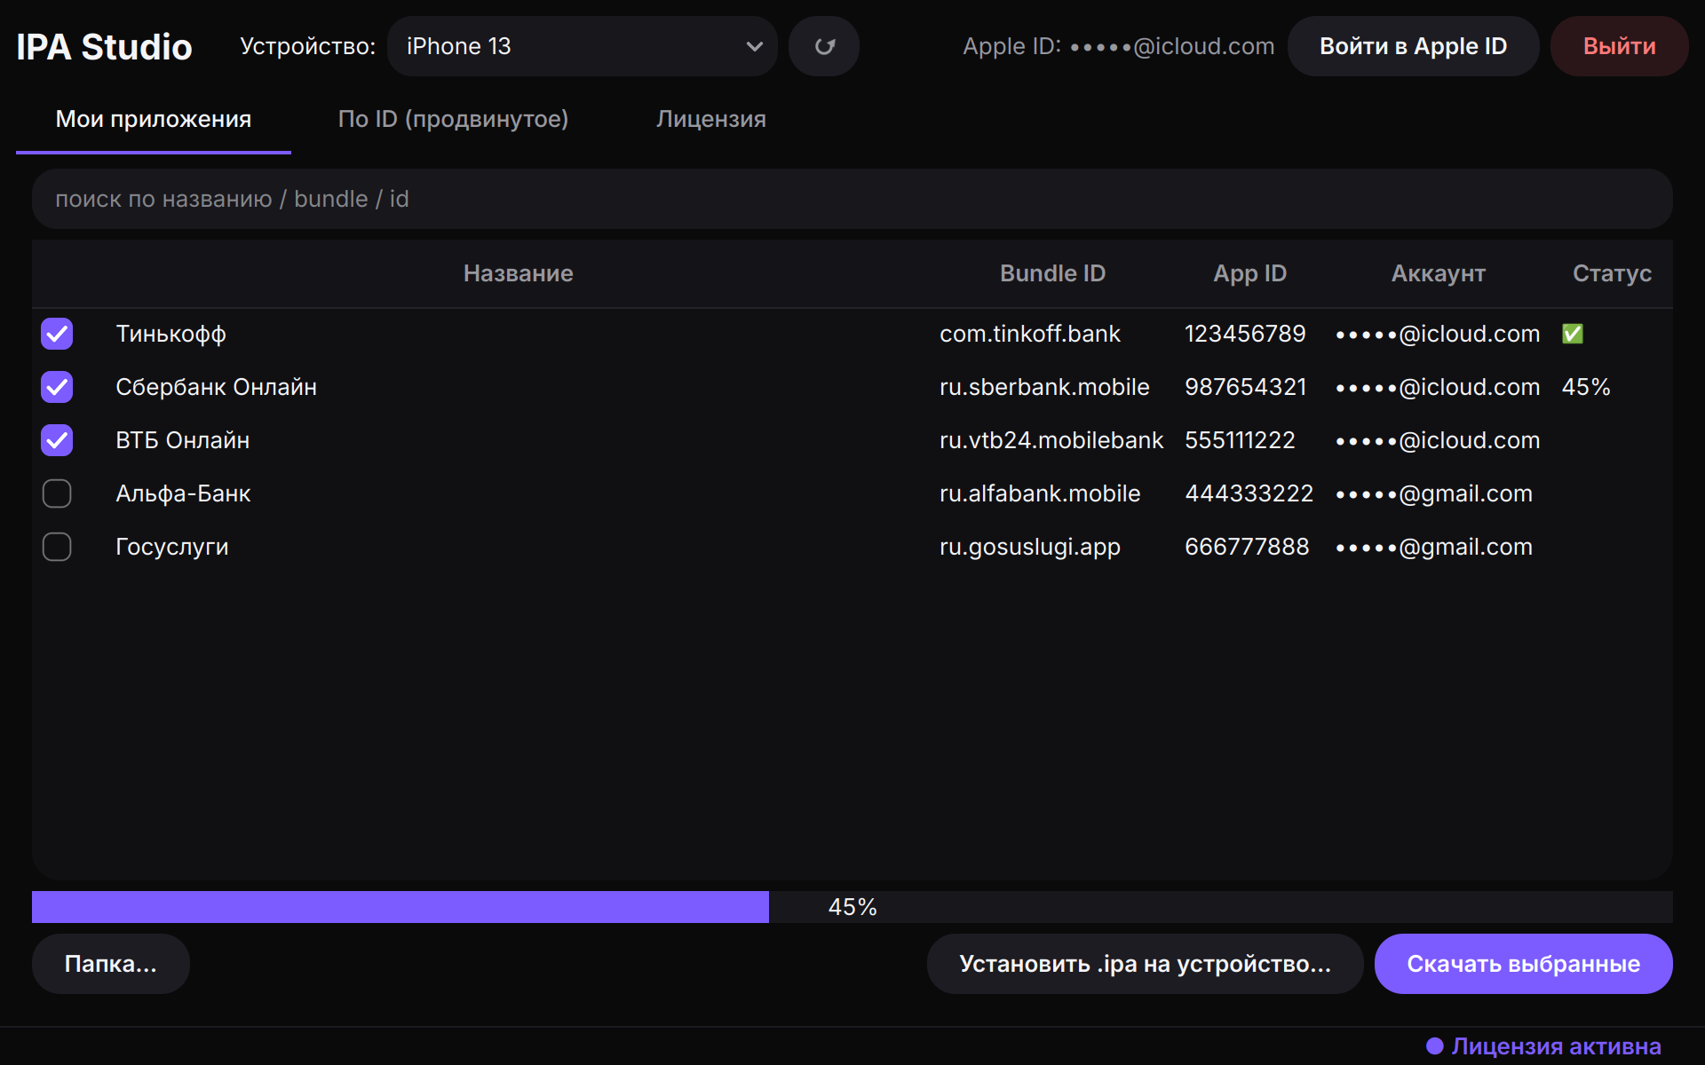Click the 45% status in Сбербанк row

[x=1586, y=387]
